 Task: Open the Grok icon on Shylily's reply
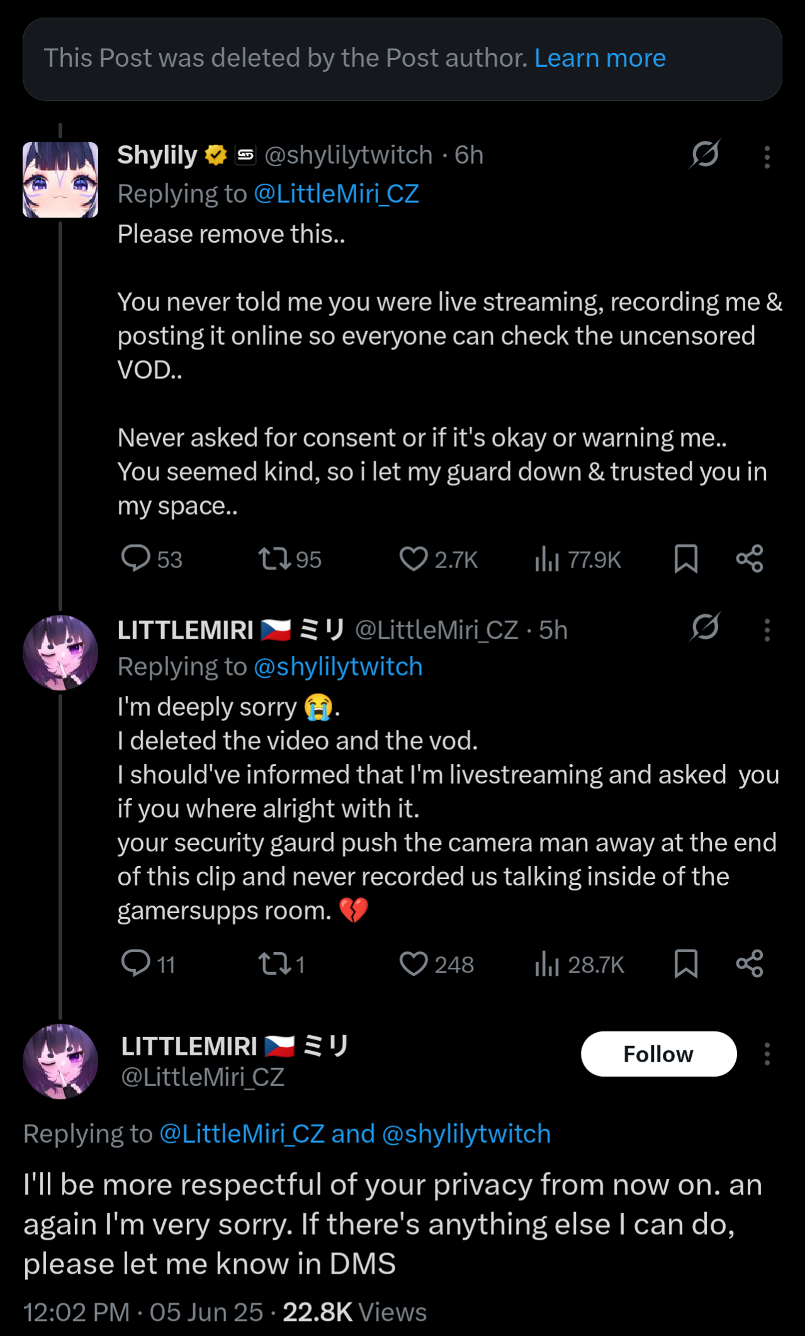[705, 154]
